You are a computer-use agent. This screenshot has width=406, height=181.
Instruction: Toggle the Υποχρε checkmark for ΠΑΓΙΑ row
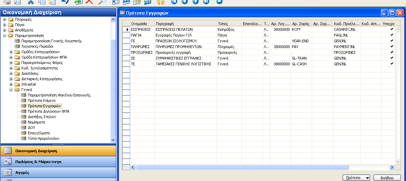pos(392,35)
